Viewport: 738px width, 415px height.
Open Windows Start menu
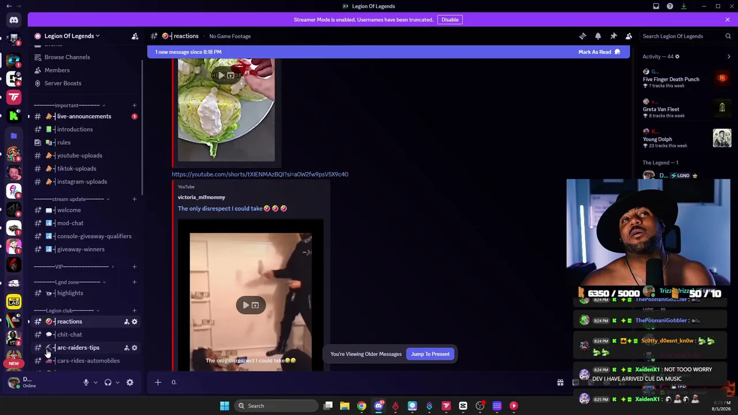(224, 406)
